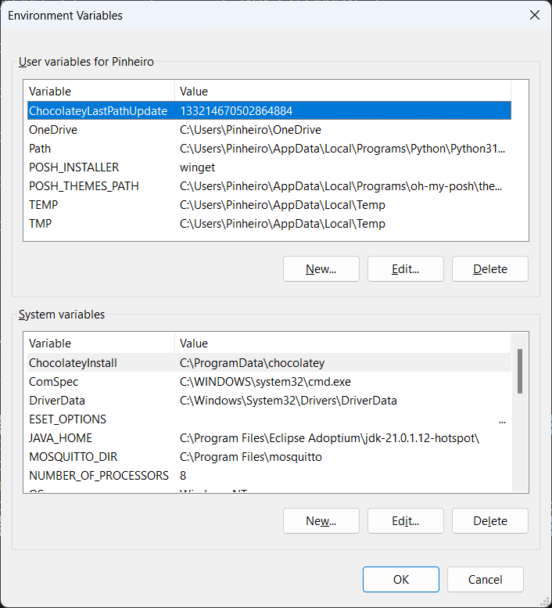
Task: Confirm the dialog with OK
Action: [x=401, y=579]
